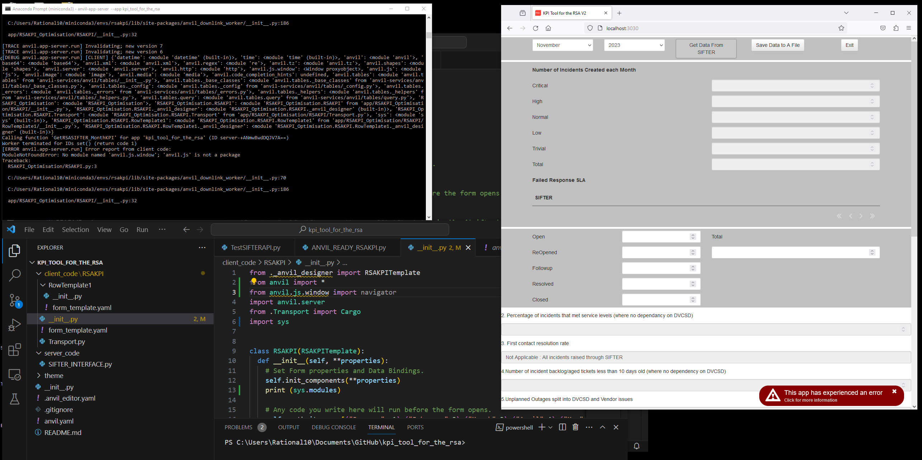Viewport: 922px width, 460px height.
Task: Click the VS Code command search box
Action: 330,229
